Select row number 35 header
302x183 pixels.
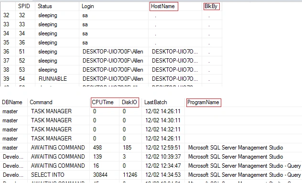(6, 43)
